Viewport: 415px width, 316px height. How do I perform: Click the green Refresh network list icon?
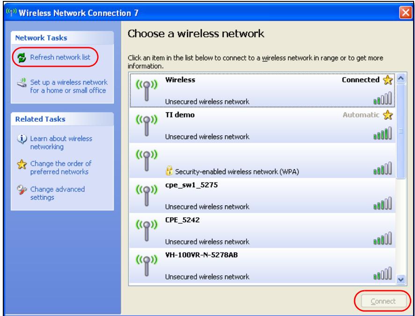coord(22,57)
